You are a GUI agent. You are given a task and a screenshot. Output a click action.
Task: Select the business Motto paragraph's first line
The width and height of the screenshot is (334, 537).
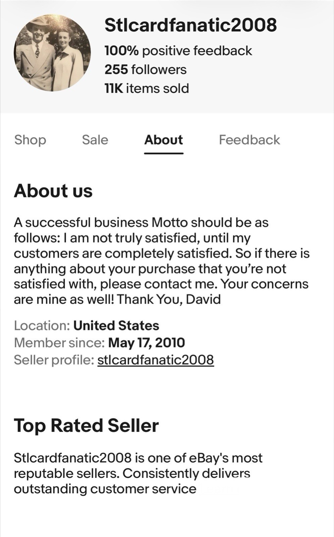[141, 222]
